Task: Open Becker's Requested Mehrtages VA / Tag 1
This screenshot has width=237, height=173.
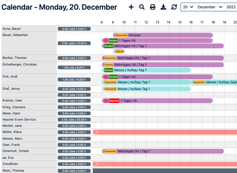Action: point(163,58)
